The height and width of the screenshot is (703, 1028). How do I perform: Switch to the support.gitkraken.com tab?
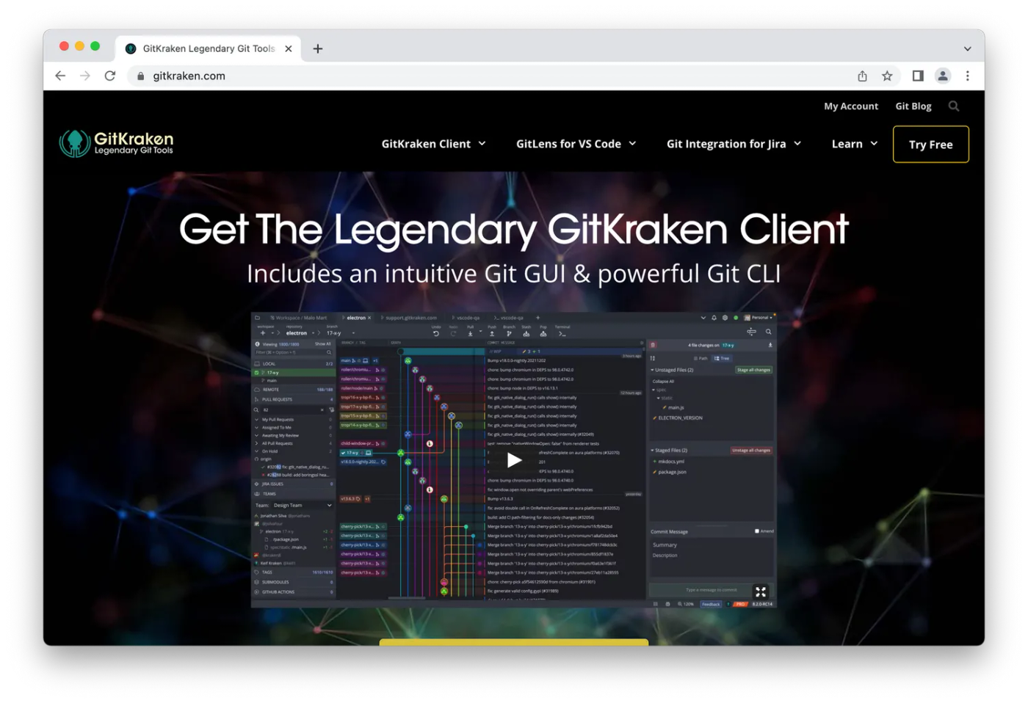pyautogui.click(x=411, y=318)
